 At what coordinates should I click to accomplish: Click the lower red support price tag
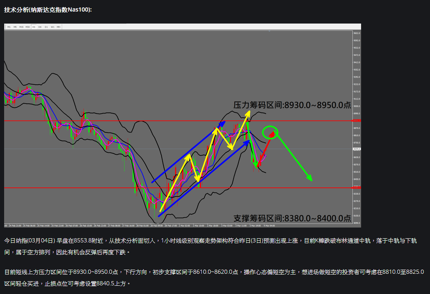357,188
